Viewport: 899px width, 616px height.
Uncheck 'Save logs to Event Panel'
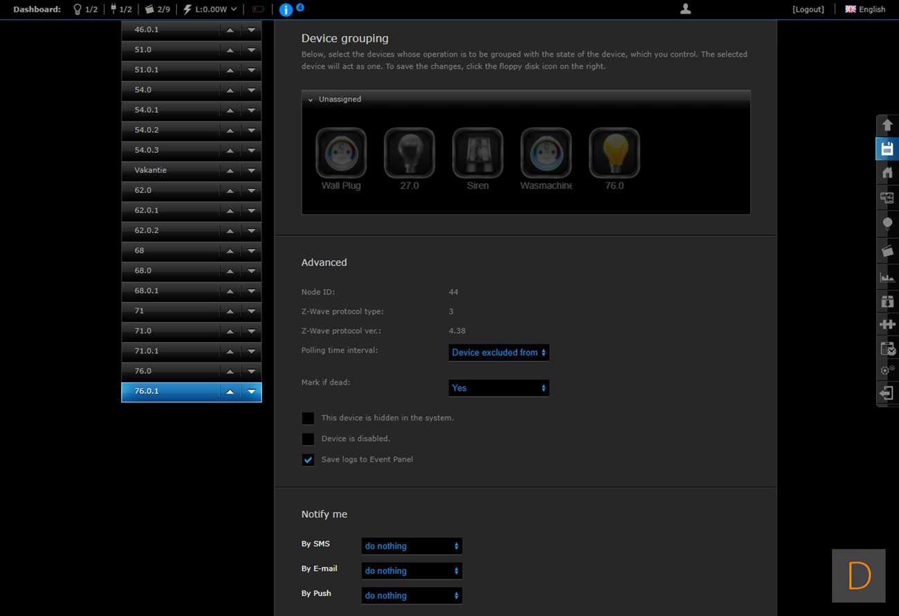tap(308, 460)
